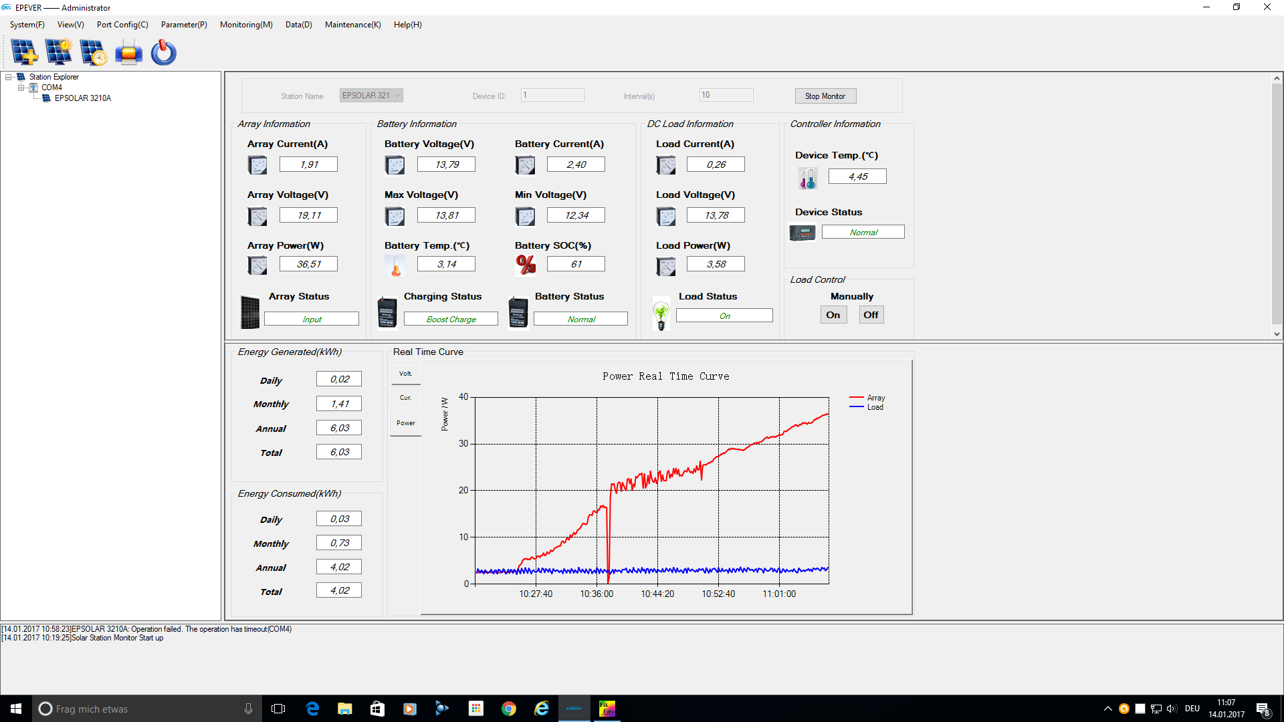Open File Explorer from the taskbar
This screenshot has width=1284, height=722.
point(344,709)
